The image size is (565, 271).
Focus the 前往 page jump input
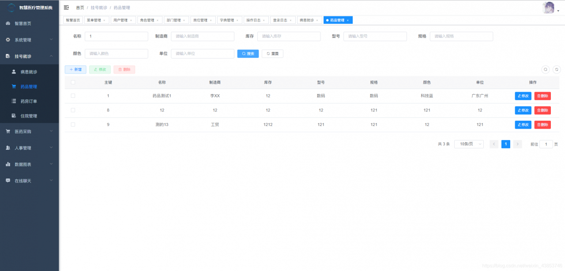546,144
